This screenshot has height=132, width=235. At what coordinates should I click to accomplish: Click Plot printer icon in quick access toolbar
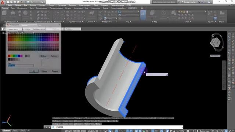(28, 2)
